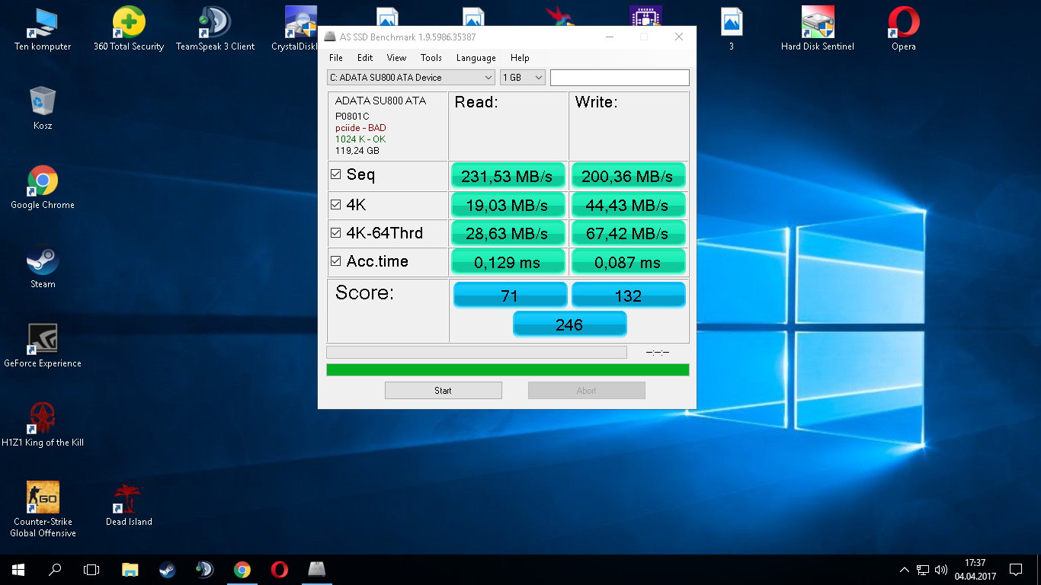Select the Kosz recycle bin icon

43,108
